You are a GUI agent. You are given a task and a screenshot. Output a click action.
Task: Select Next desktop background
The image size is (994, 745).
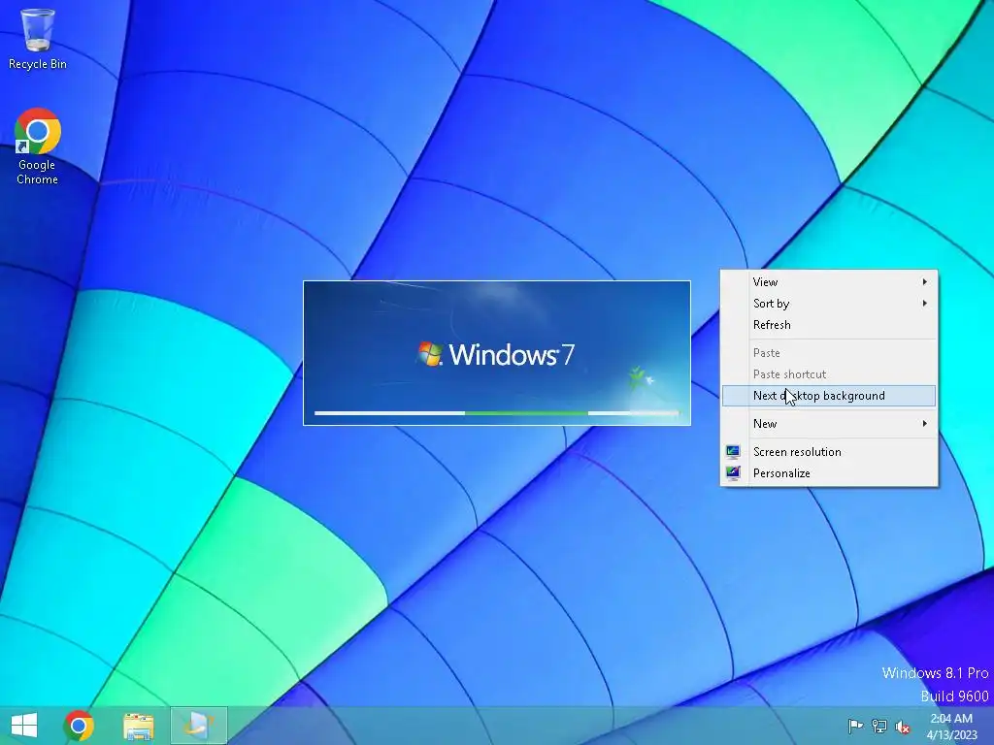tap(829, 396)
